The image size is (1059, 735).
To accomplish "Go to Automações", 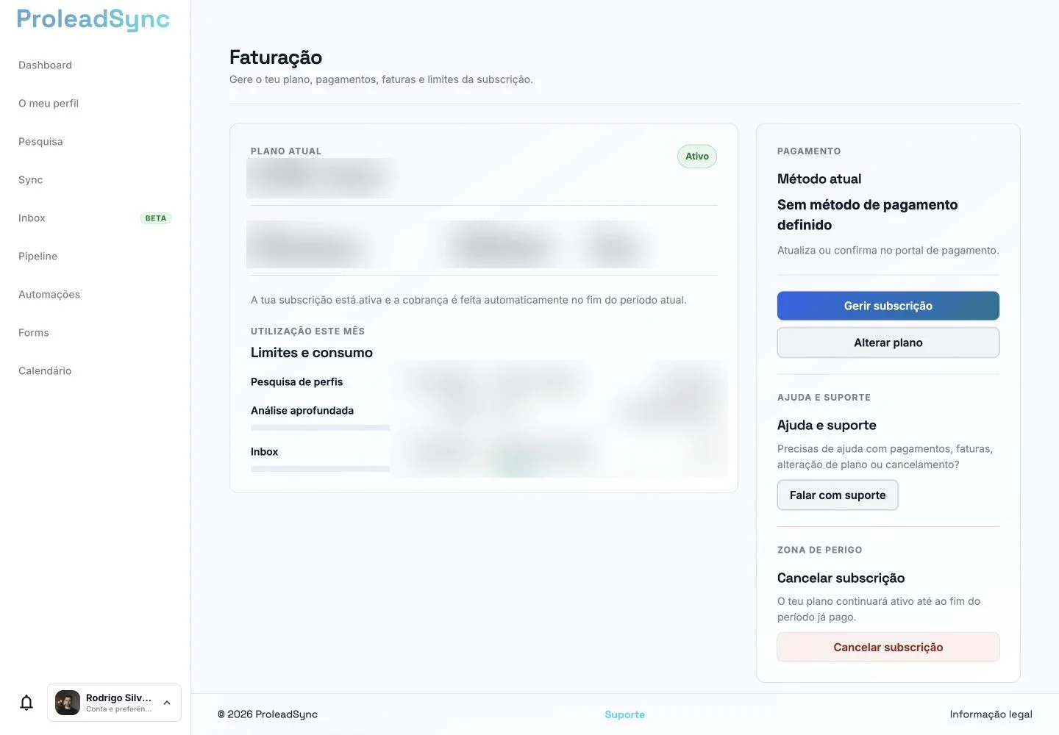I will (x=49, y=295).
